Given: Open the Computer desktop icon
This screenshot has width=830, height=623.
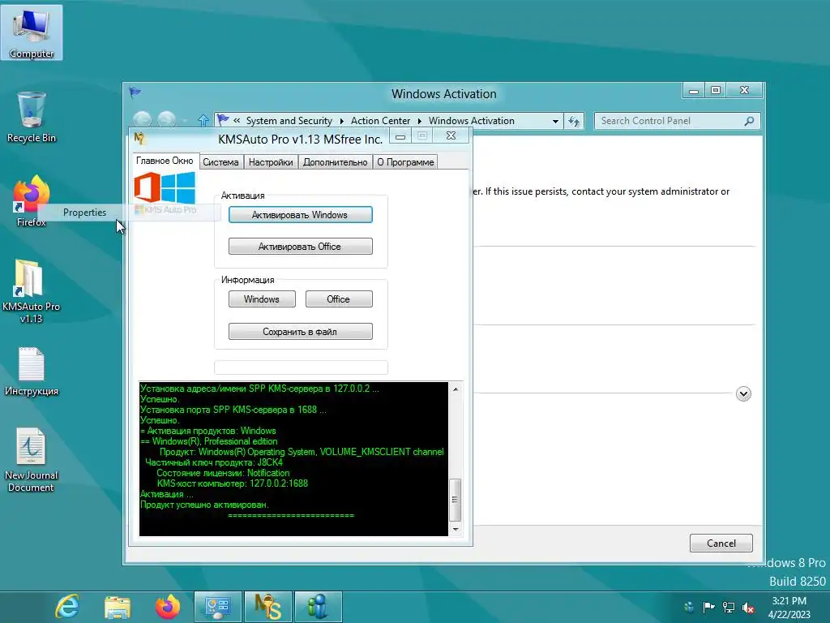Looking at the screenshot, I should tap(32, 32).
